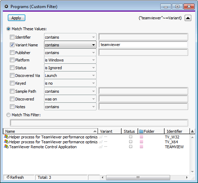The width and height of the screenshot is (198, 183).
Task: Select the TV_W32 identifier cell
Action: pyautogui.click(x=172, y=137)
